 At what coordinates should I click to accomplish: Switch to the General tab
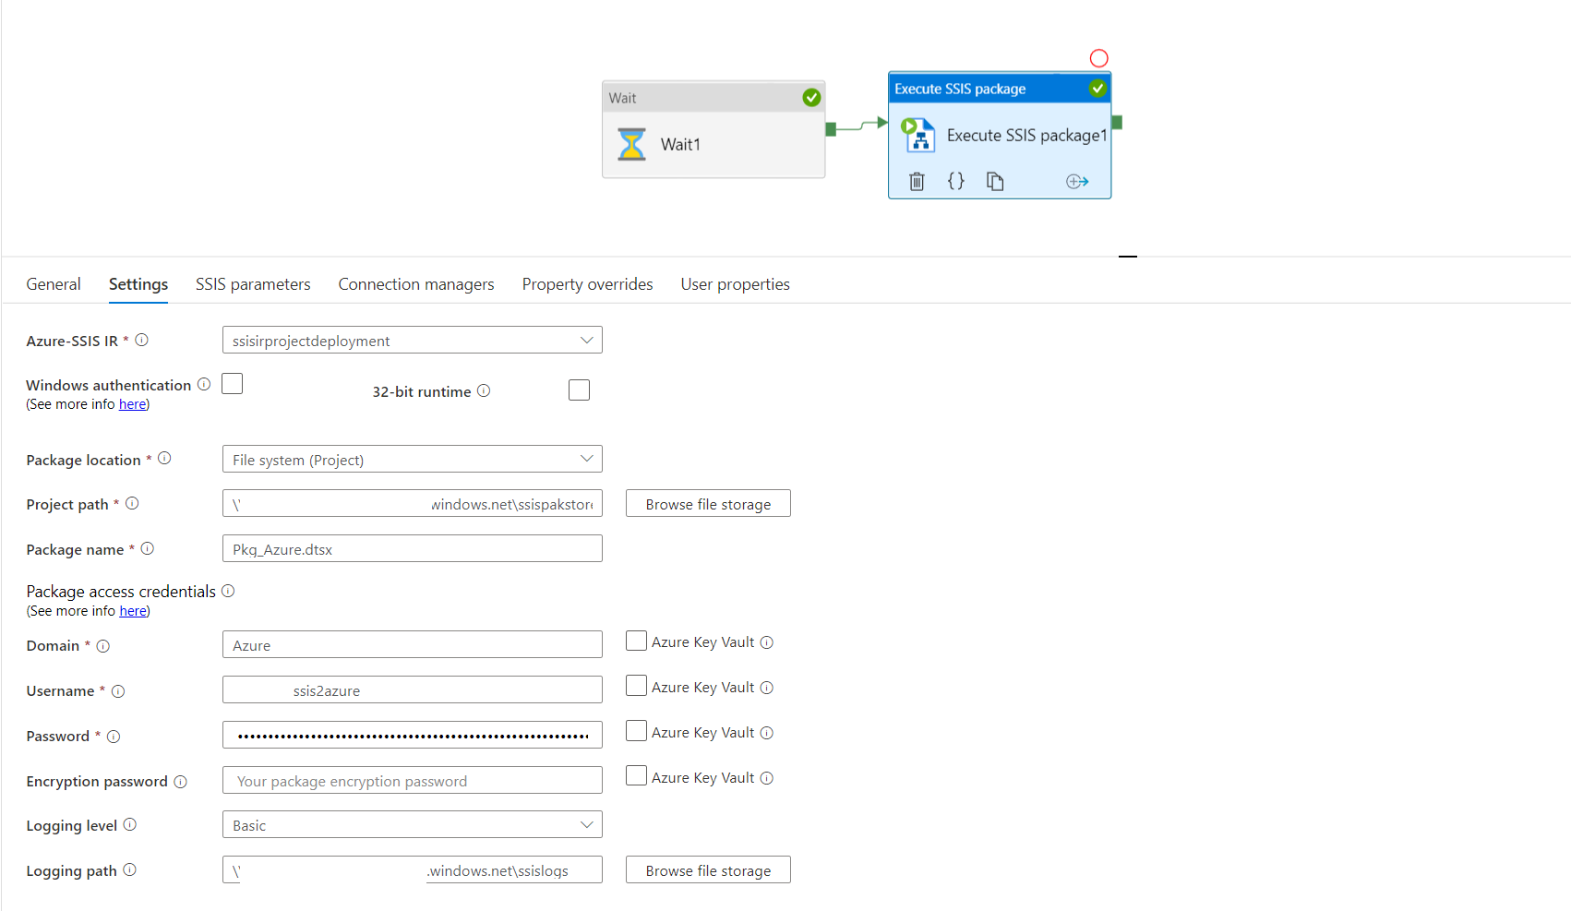click(54, 284)
